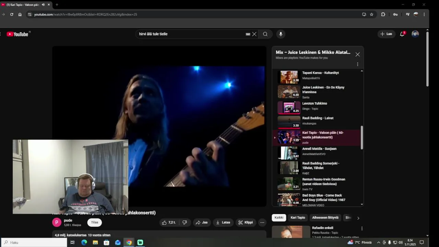The image size is (439, 247).
Task: Open options for Rafaelin enkeli suggestion
Action: (362, 228)
